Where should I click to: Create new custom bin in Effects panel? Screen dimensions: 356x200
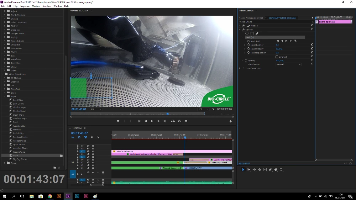point(55,168)
